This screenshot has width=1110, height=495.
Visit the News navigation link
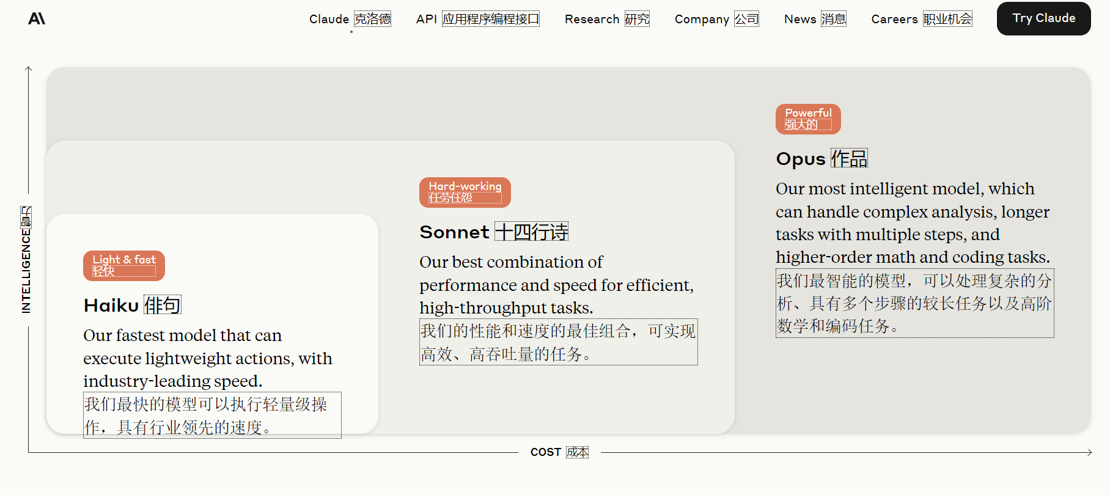point(815,19)
